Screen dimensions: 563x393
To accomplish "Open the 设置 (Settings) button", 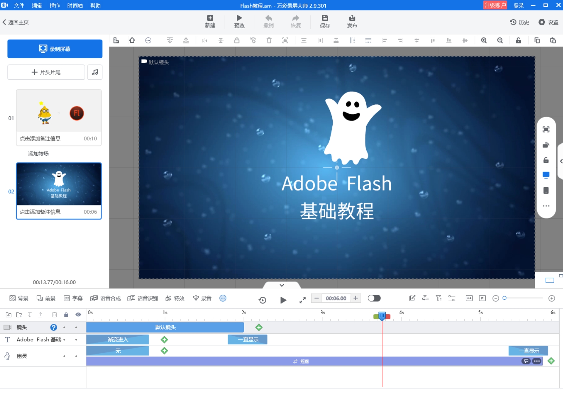I will coord(548,22).
